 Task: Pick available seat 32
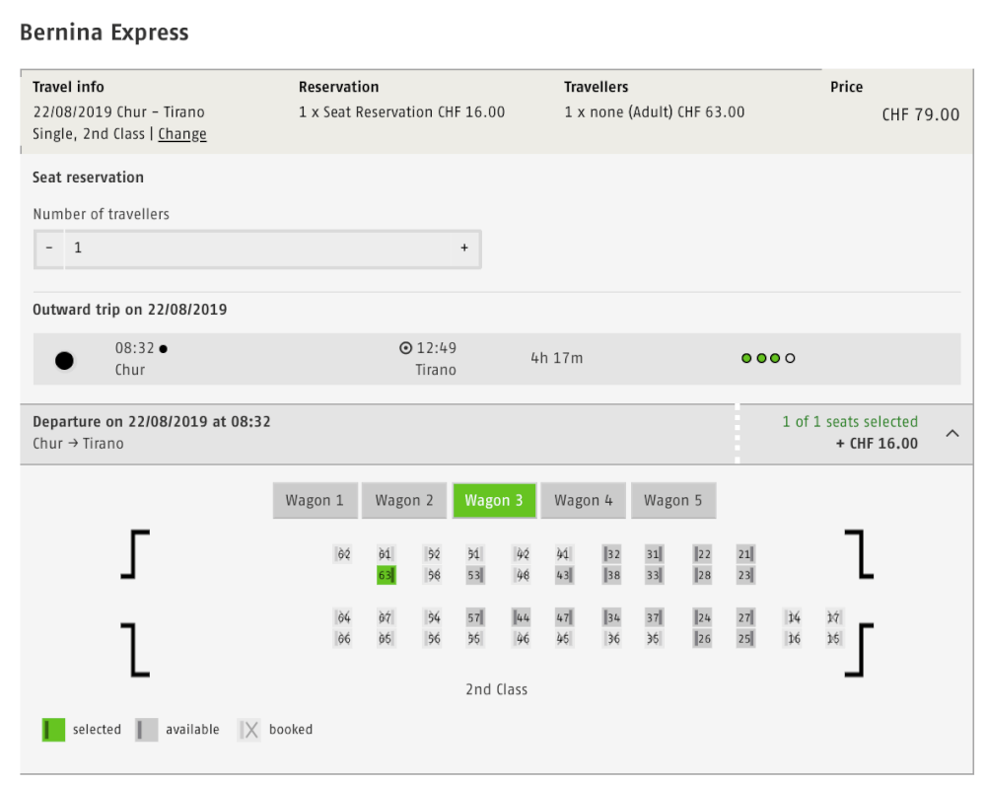pos(612,554)
